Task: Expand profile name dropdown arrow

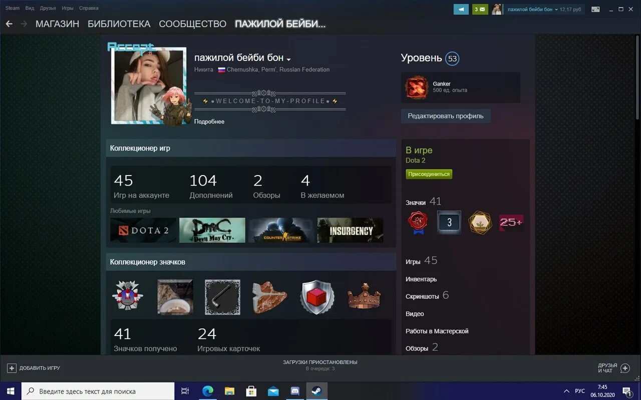Action: 288,59
